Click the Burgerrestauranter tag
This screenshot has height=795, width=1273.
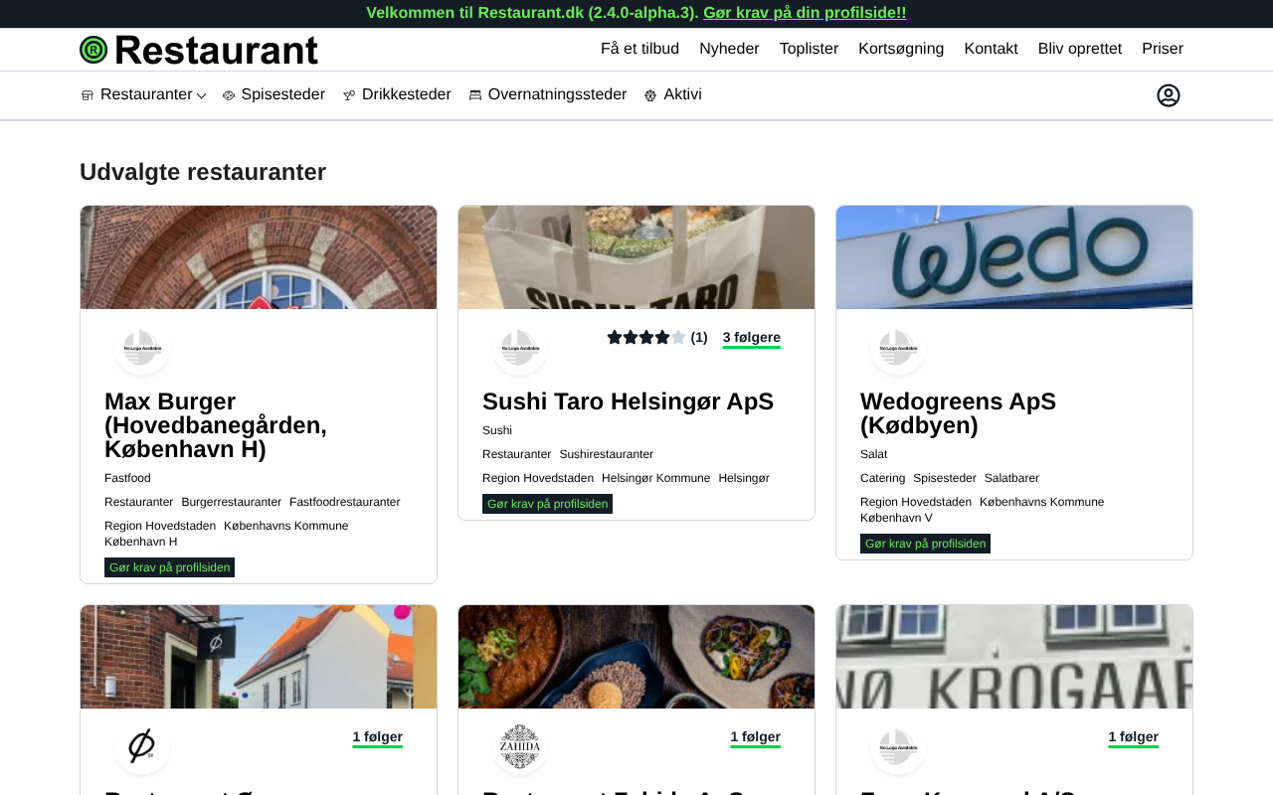click(231, 502)
